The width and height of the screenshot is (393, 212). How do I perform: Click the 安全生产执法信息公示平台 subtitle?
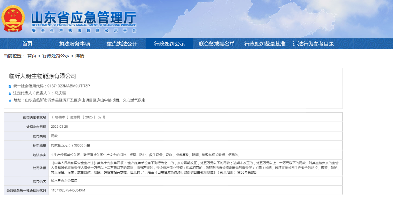coord(84,31)
